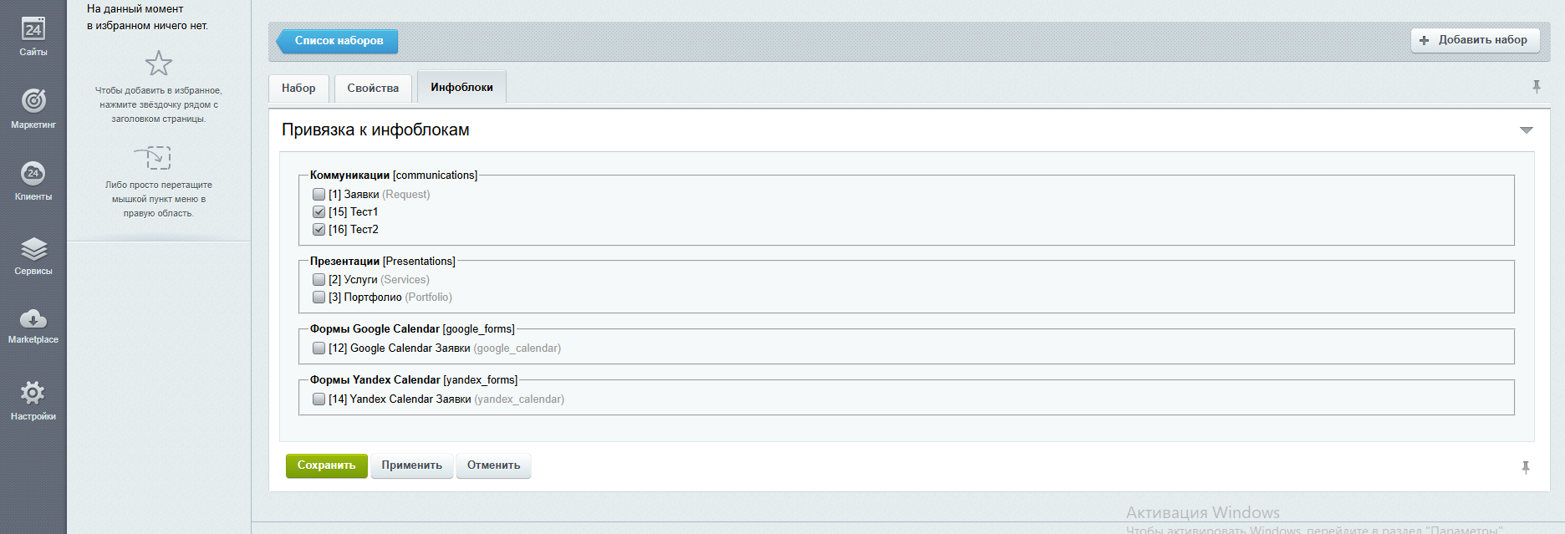1565x534 pixels.
Task: Switch to the Свойства tab
Action: 373,88
